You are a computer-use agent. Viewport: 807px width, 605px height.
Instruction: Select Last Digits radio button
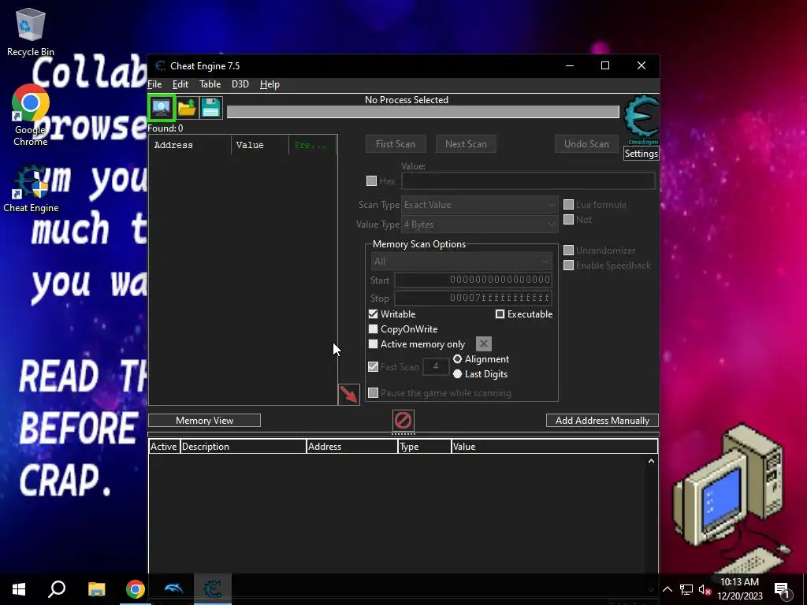(x=457, y=374)
